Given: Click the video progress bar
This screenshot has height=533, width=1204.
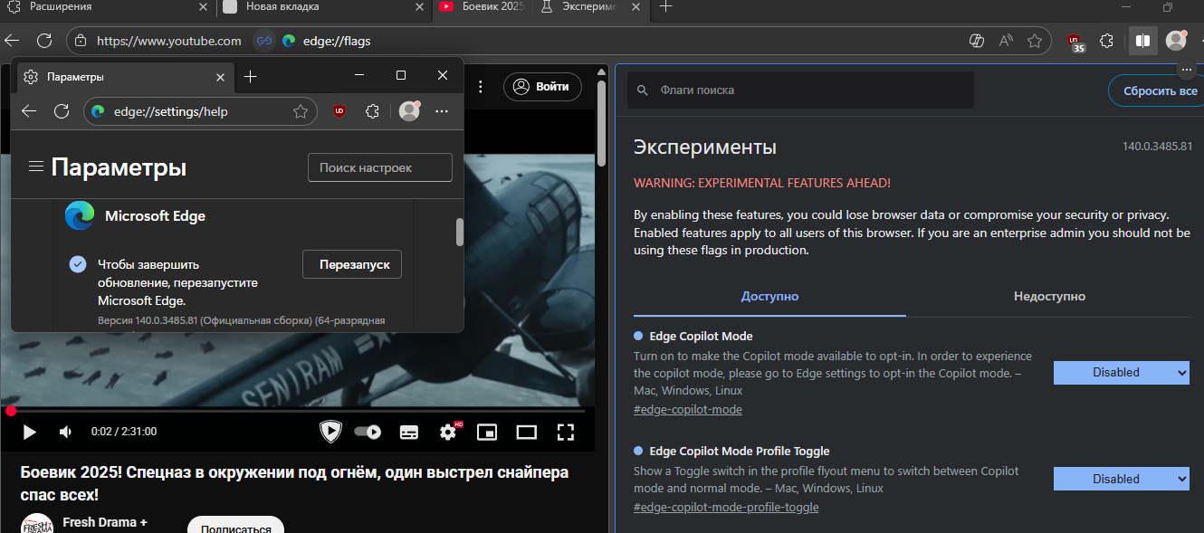Looking at the screenshot, I should [299, 411].
